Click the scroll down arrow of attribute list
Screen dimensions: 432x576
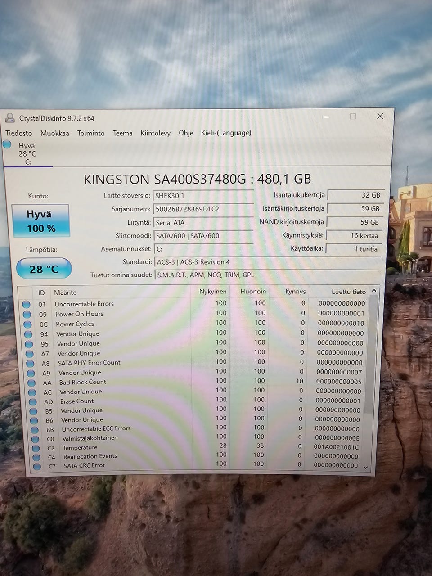coord(366,468)
